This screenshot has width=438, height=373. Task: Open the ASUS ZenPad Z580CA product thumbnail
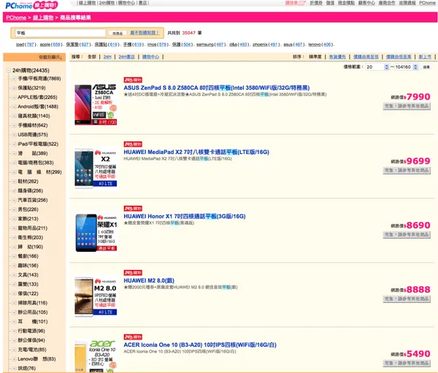[91, 103]
